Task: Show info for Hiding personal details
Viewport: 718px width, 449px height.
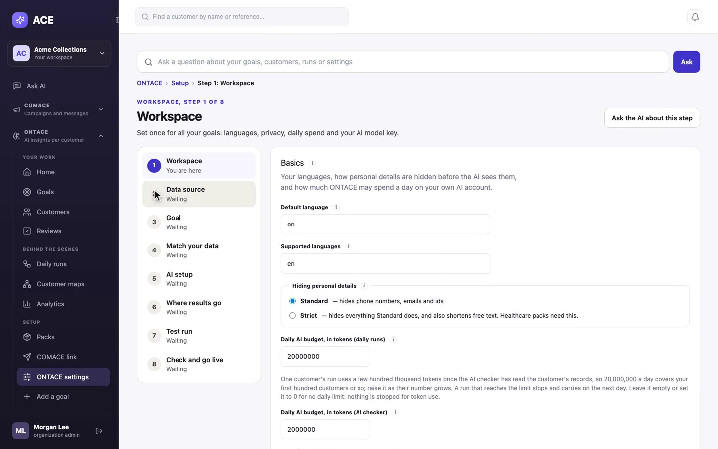Action: point(364,286)
